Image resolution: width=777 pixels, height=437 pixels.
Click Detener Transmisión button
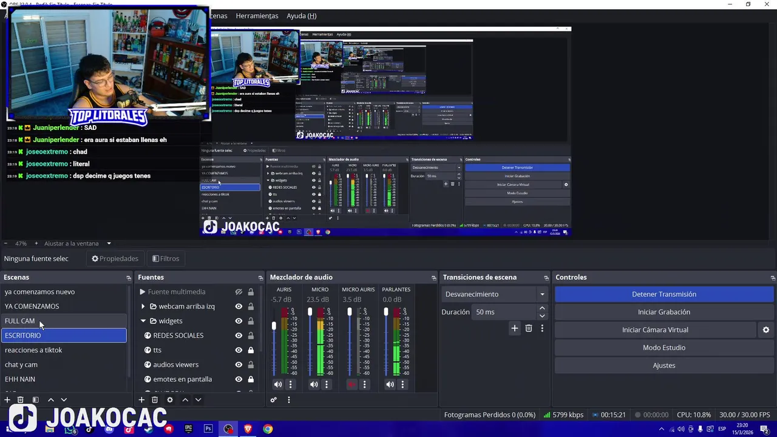pos(664,294)
